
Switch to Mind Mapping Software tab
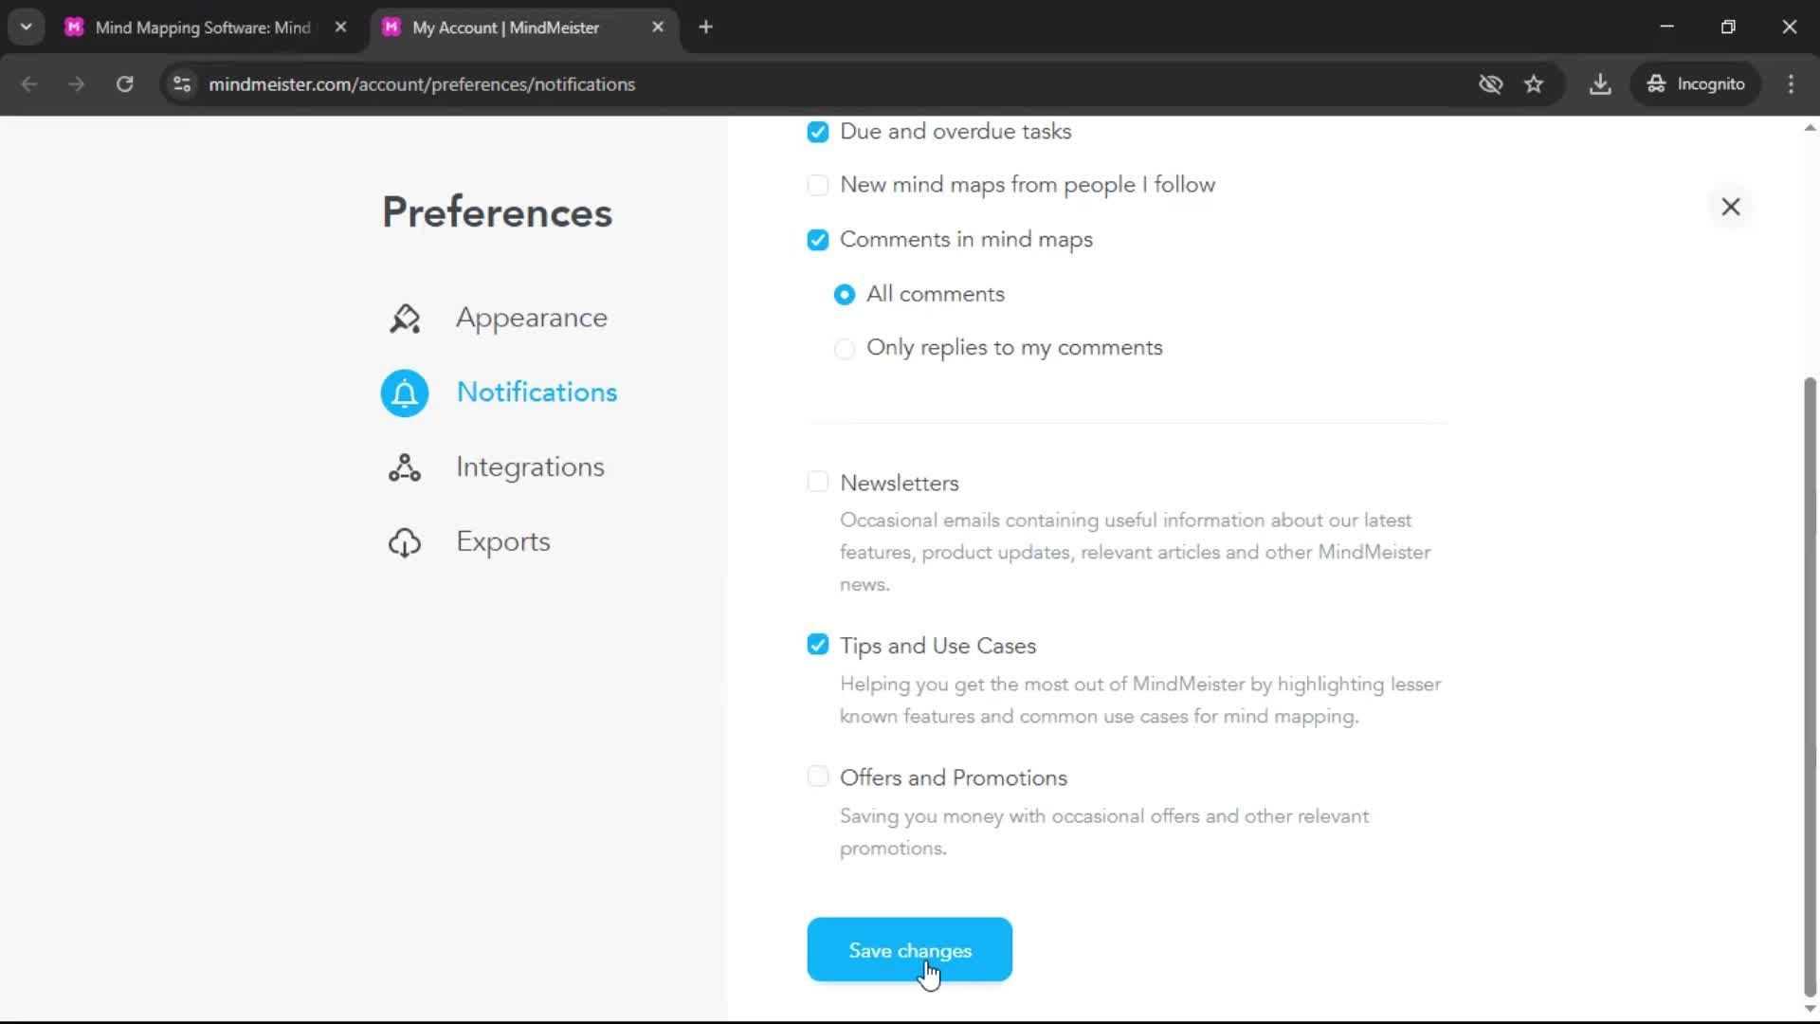coord(203,27)
